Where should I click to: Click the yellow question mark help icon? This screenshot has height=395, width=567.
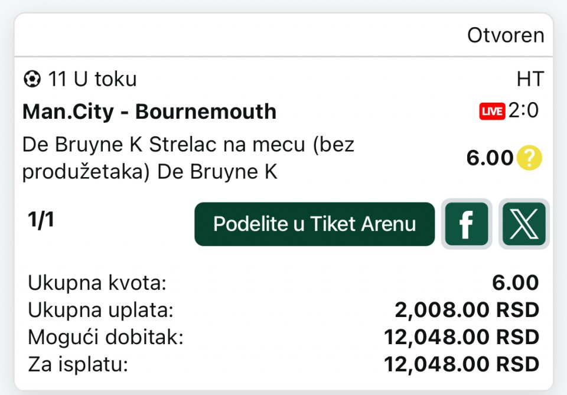(x=529, y=158)
